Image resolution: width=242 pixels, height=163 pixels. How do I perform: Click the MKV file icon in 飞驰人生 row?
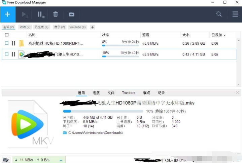pyautogui.click(x=22, y=54)
